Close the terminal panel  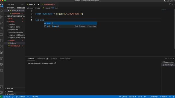174,59
